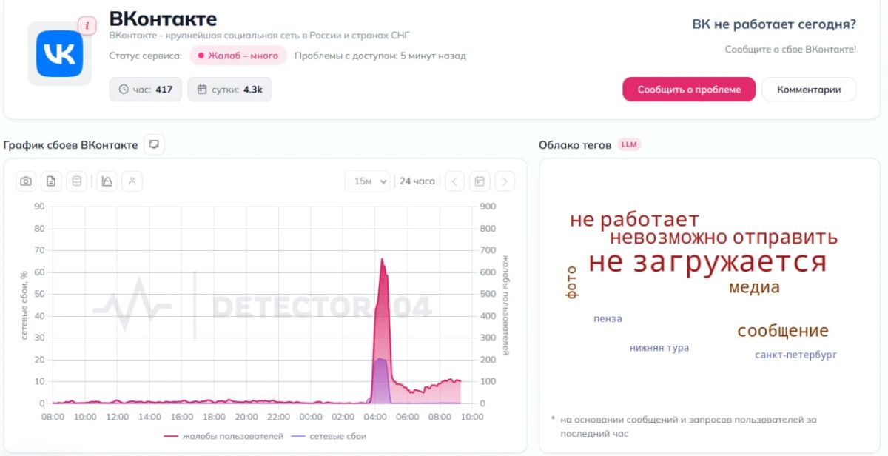Click the Сообщить о проблеме button
This screenshot has width=888, height=456.
[x=689, y=90]
